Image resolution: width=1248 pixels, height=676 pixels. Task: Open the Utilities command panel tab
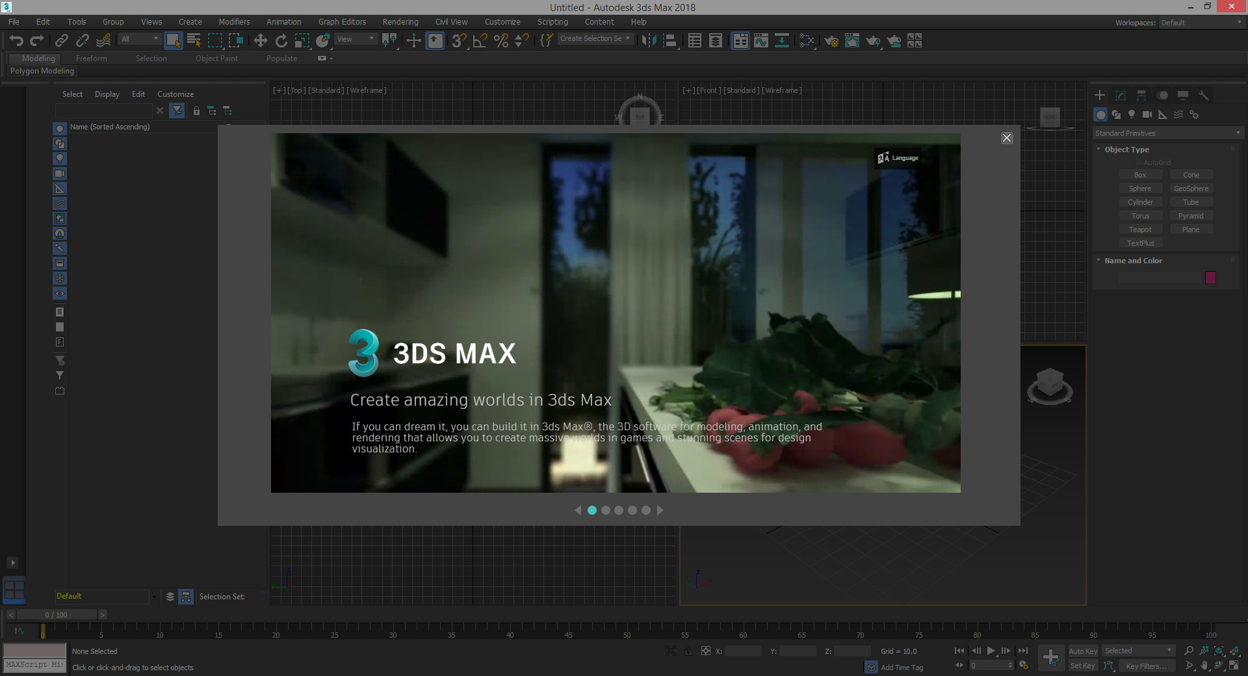coord(1204,96)
